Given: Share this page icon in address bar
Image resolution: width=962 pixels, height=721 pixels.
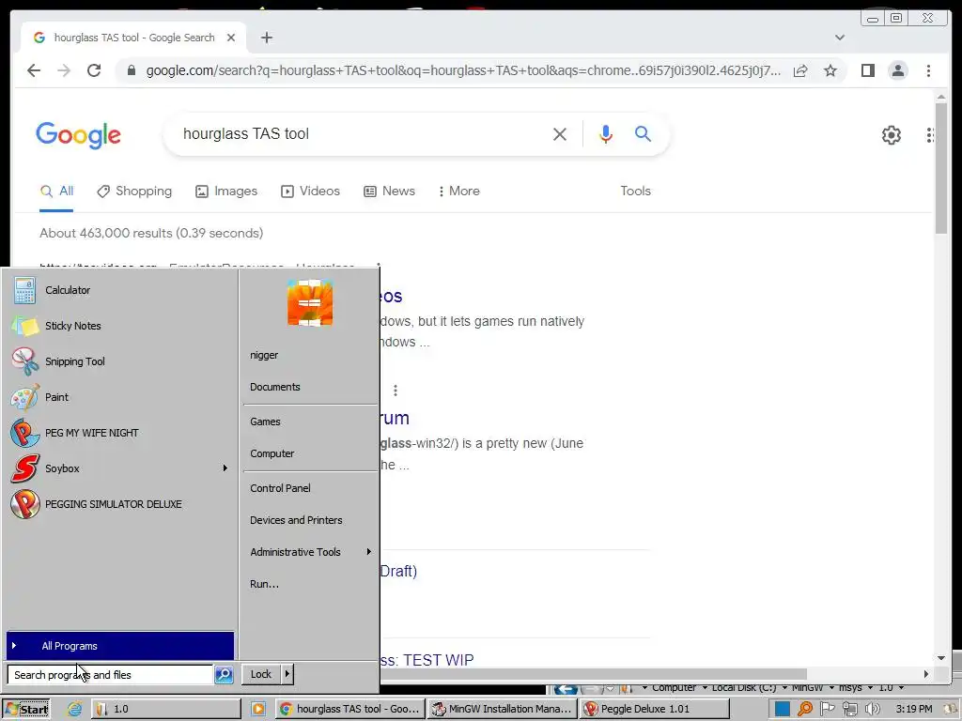Looking at the screenshot, I should coord(800,70).
